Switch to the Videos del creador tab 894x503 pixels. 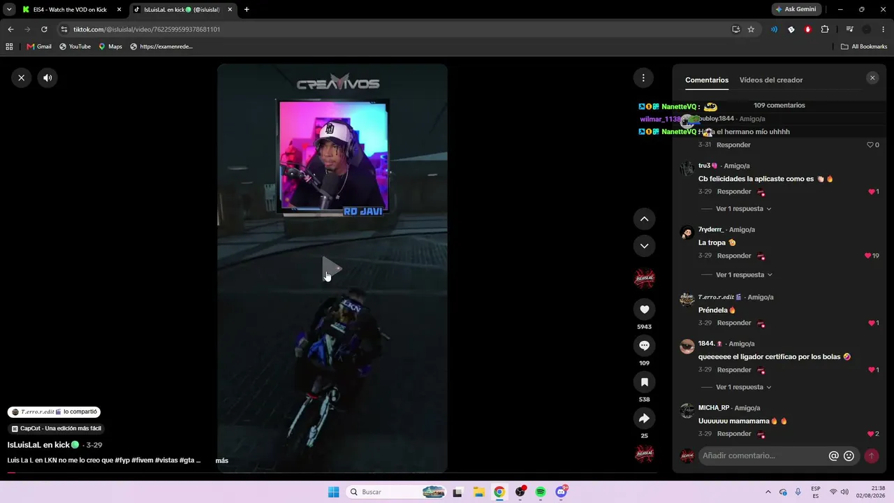(x=771, y=80)
